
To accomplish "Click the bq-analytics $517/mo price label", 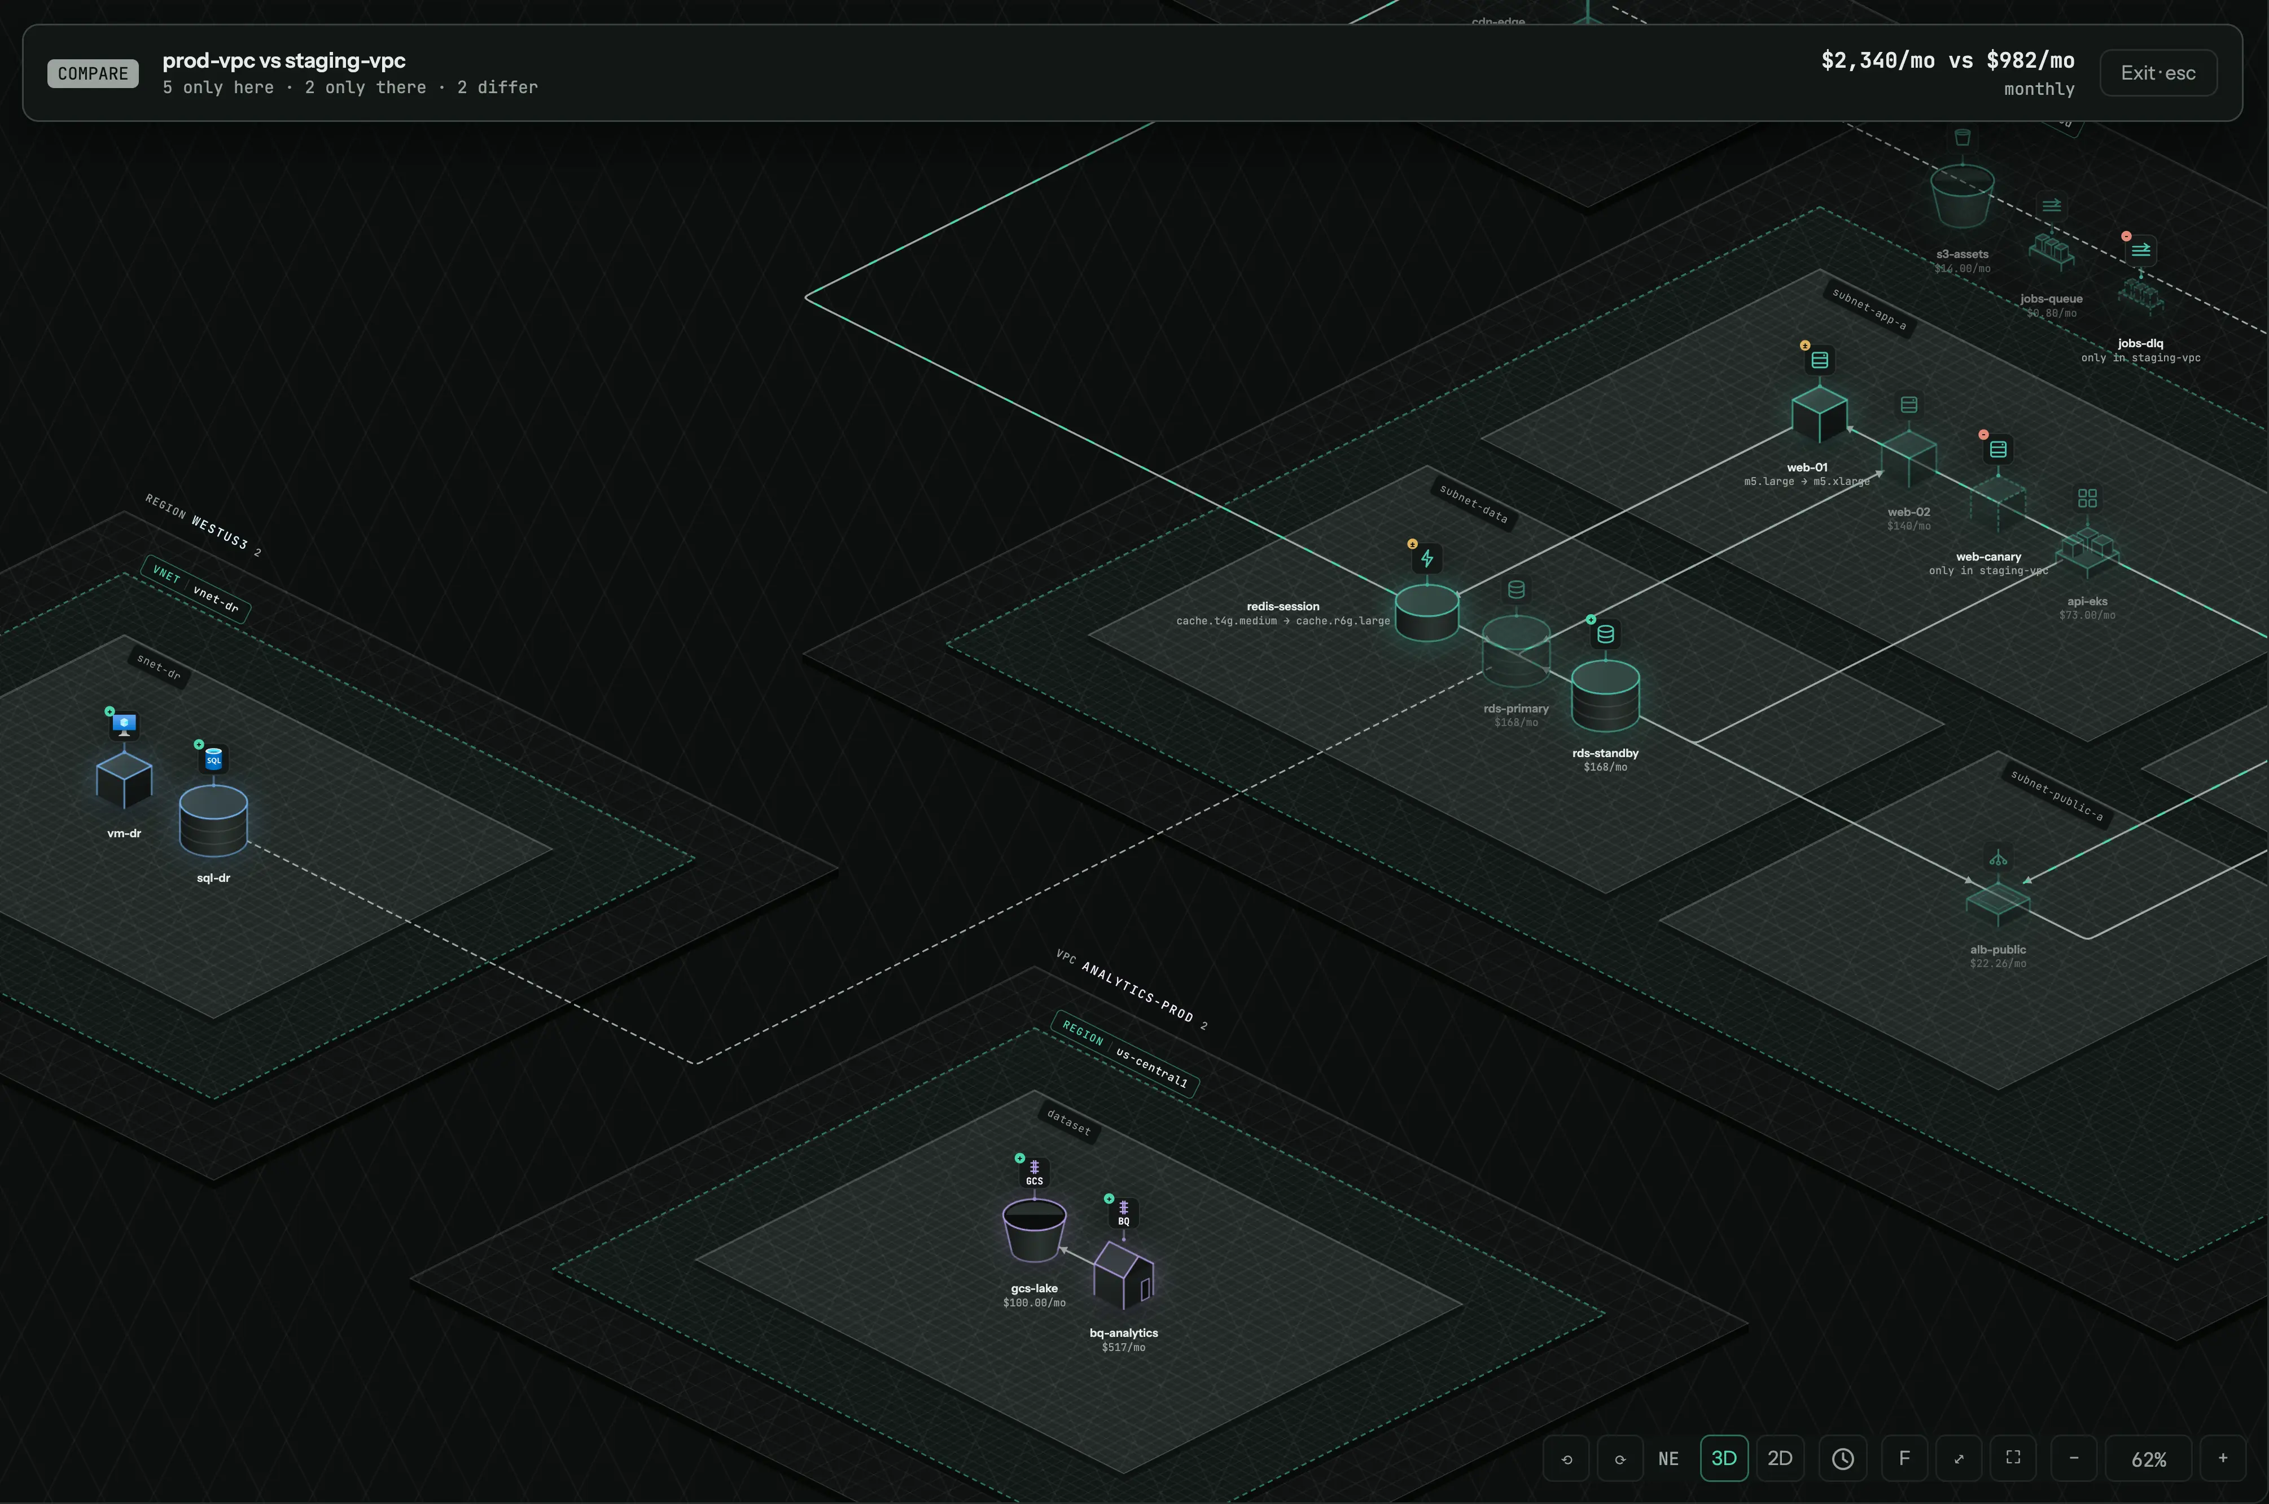I will click(1124, 1346).
